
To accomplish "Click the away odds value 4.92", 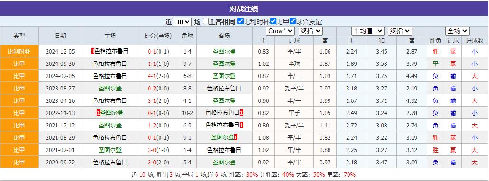I will point(412,101).
